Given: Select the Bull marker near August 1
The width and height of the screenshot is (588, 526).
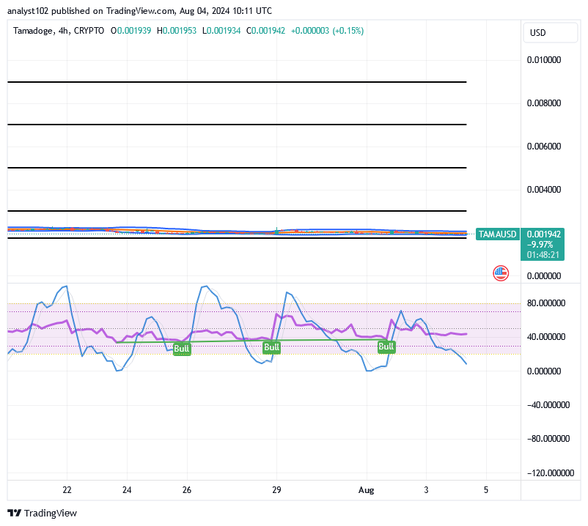Looking at the screenshot, I should click(x=386, y=347).
